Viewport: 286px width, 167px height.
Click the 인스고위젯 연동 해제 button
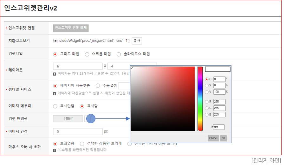[x=71, y=28]
